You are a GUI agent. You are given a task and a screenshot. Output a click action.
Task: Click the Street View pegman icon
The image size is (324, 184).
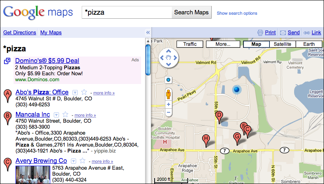click(169, 94)
